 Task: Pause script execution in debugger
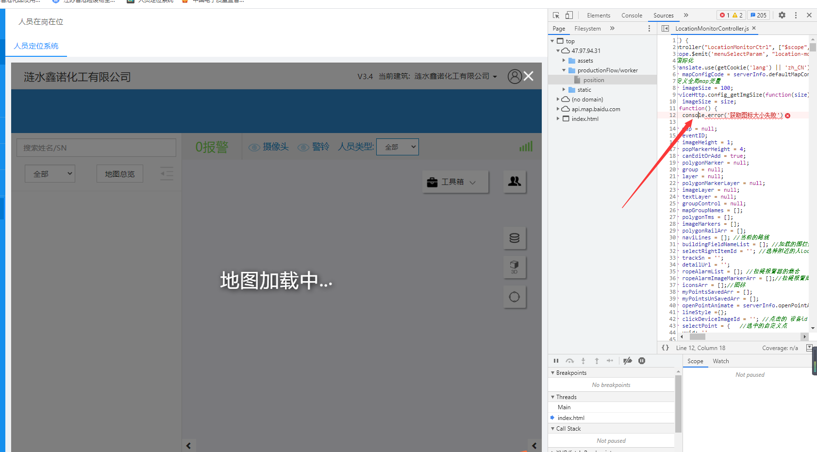tap(556, 361)
